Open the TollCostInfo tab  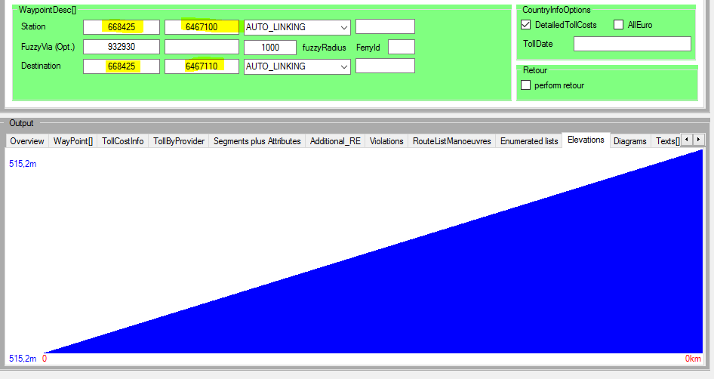122,141
